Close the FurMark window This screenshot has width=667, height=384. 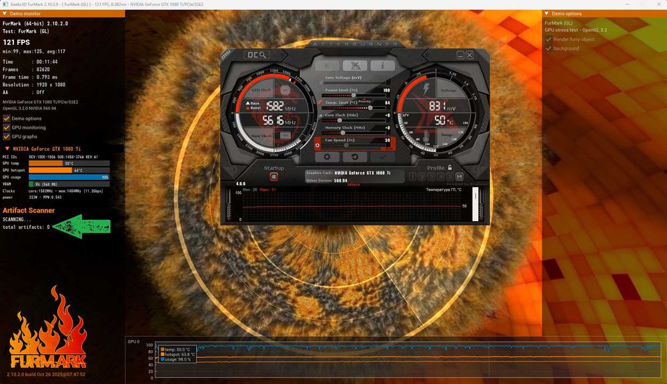click(658, 4)
